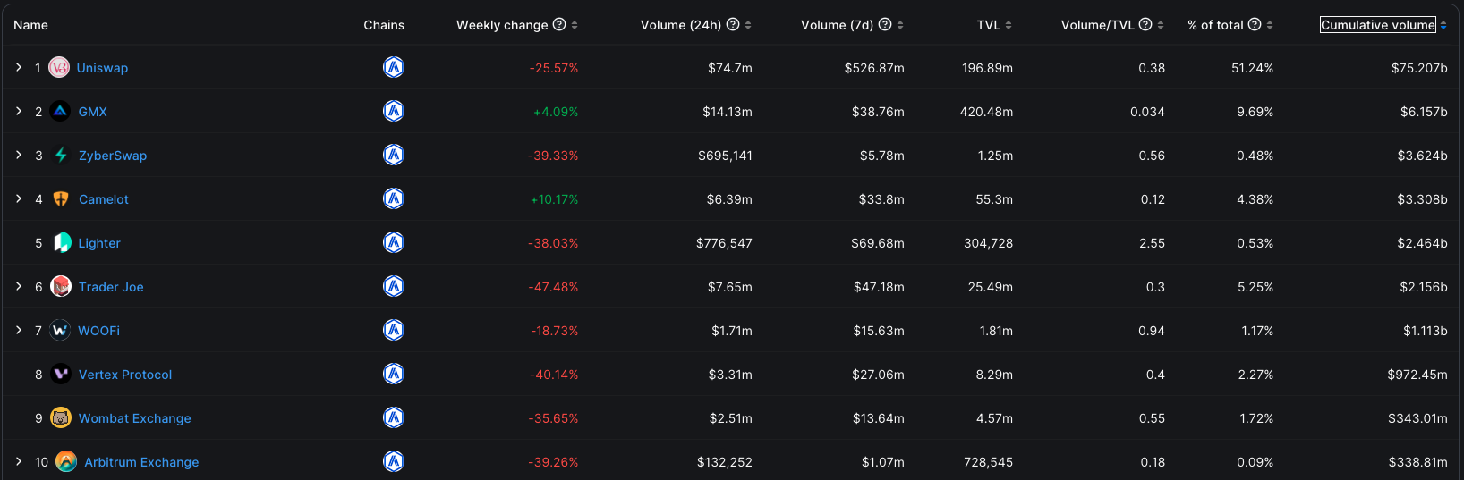
Task: Sort by Cumulative volume header
Action: click(1378, 25)
